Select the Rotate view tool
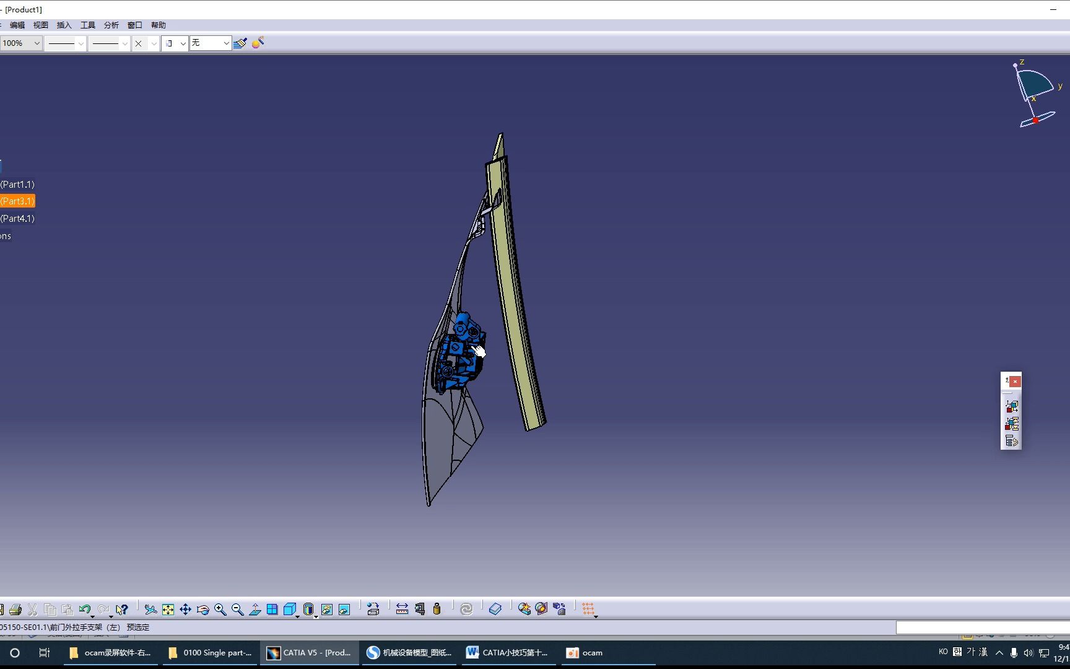Image resolution: width=1070 pixels, height=669 pixels. pyautogui.click(x=202, y=610)
